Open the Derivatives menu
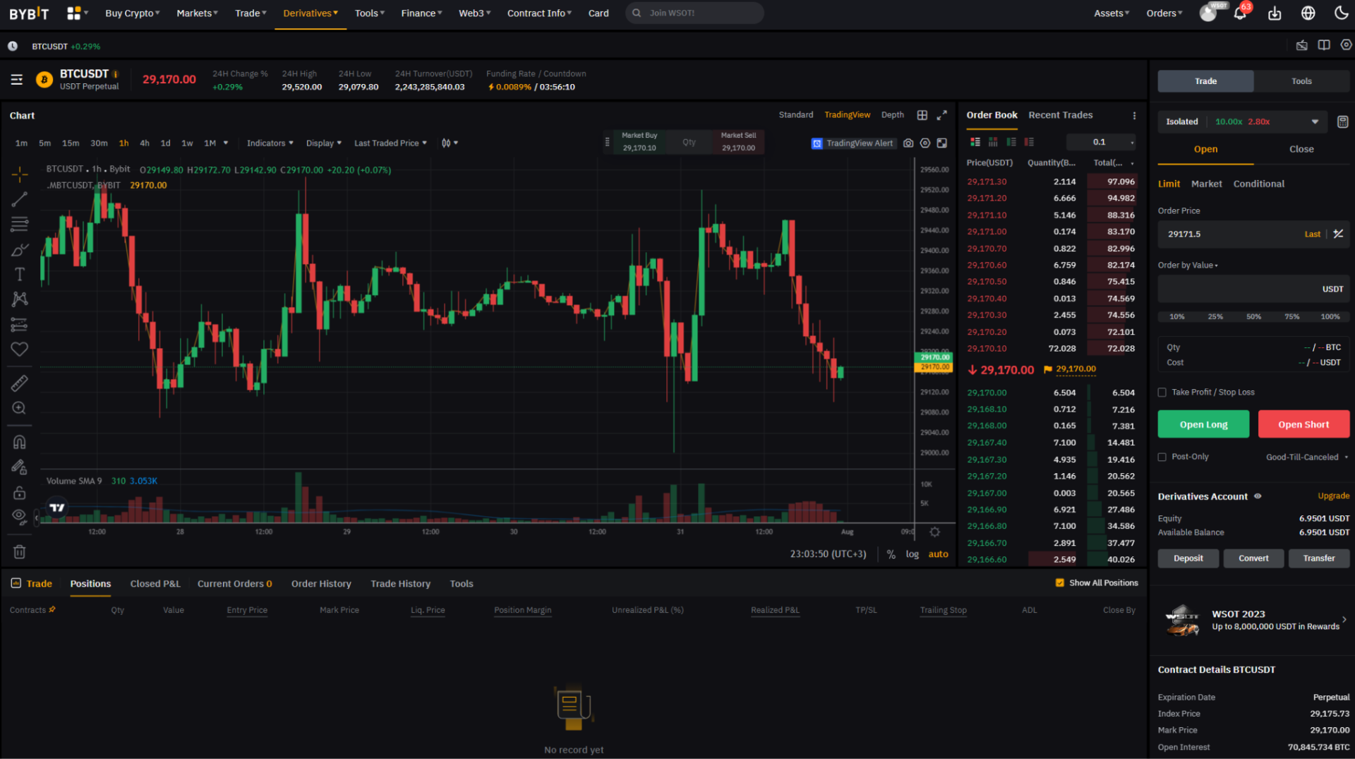 [311, 13]
